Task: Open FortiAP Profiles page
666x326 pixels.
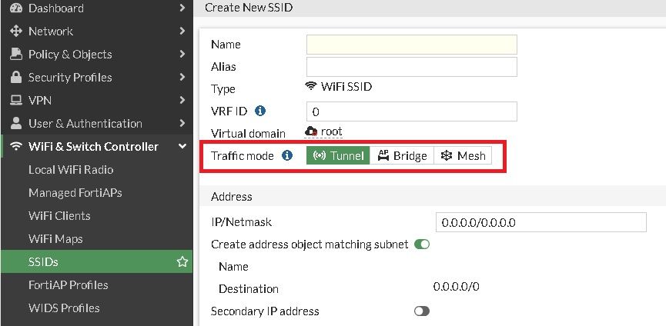Action: tap(68, 285)
